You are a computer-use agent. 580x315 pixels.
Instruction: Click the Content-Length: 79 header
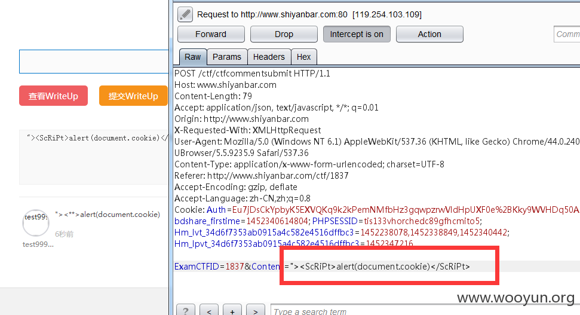click(213, 96)
